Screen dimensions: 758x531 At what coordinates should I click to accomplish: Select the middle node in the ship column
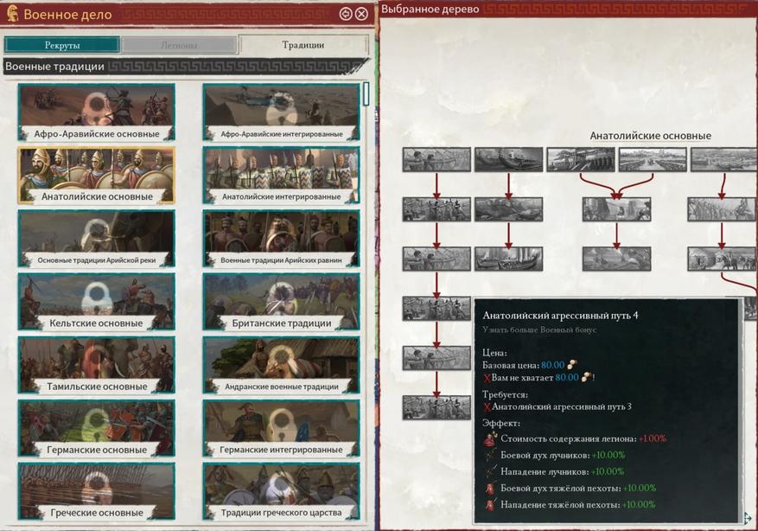(x=508, y=209)
